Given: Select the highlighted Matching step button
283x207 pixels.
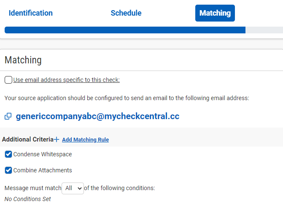Looking at the screenshot, I should (215, 13).
